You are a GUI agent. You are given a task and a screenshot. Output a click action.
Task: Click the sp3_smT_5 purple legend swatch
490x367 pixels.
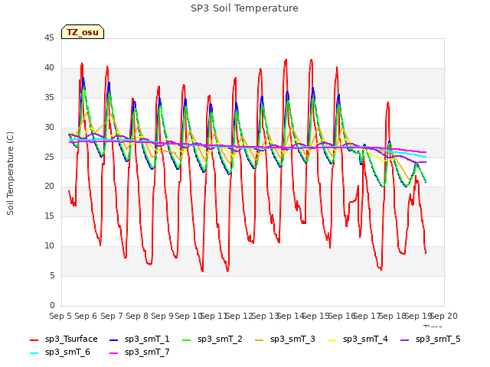coord(405,339)
